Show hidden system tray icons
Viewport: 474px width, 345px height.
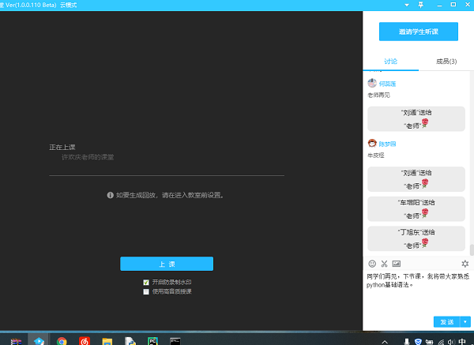tap(385, 340)
